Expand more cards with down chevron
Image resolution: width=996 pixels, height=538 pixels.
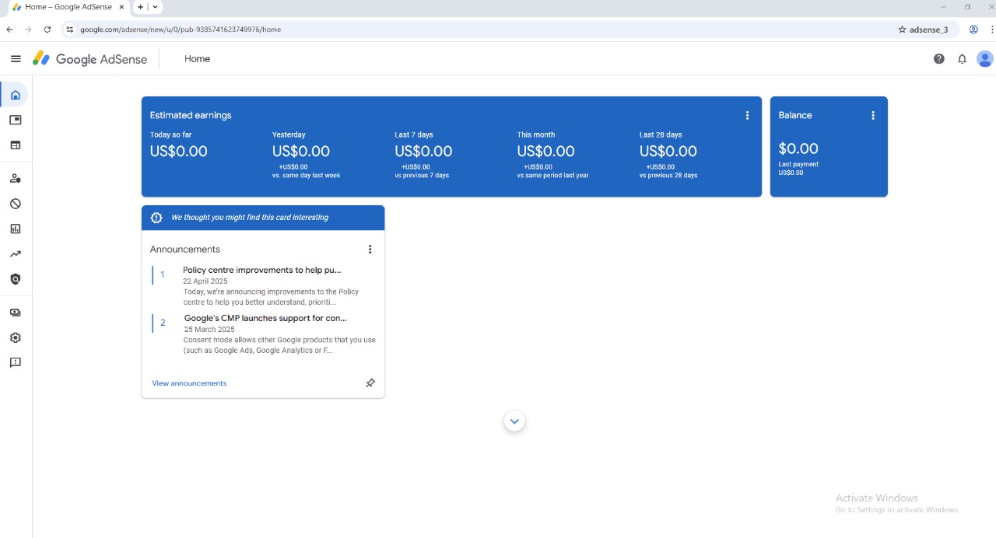[x=514, y=421]
